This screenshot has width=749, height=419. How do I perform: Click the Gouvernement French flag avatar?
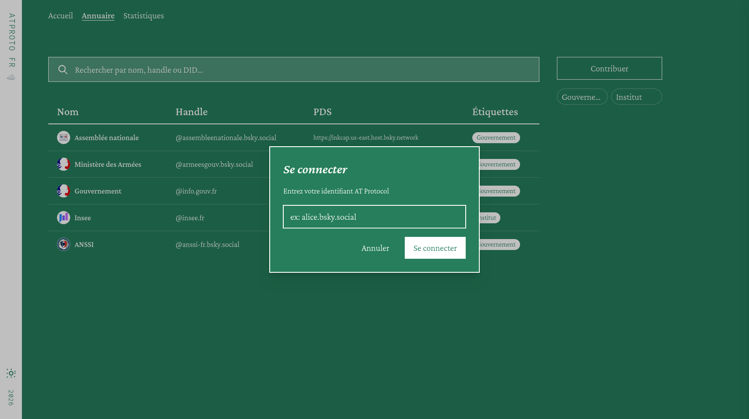[63, 191]
